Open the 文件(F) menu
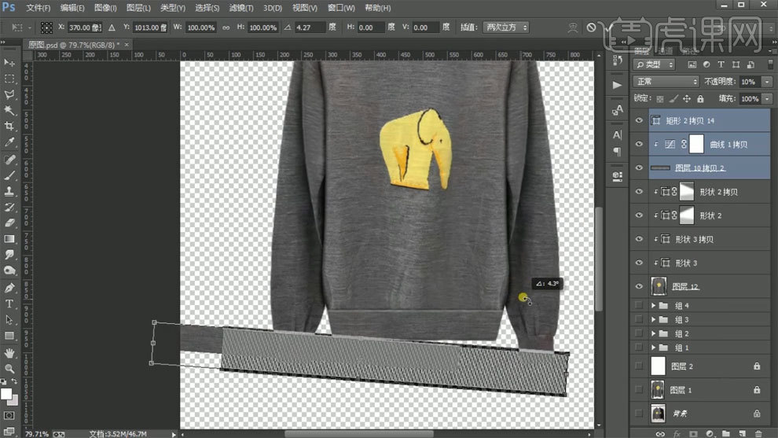 [39, 8]
